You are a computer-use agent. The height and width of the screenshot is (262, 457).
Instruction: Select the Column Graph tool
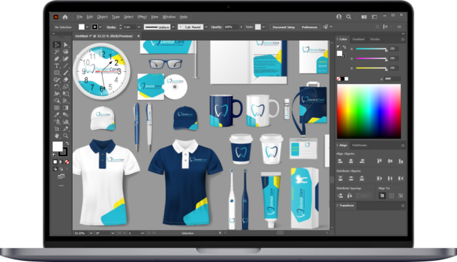pyautogui.click(x=66, y=122)
